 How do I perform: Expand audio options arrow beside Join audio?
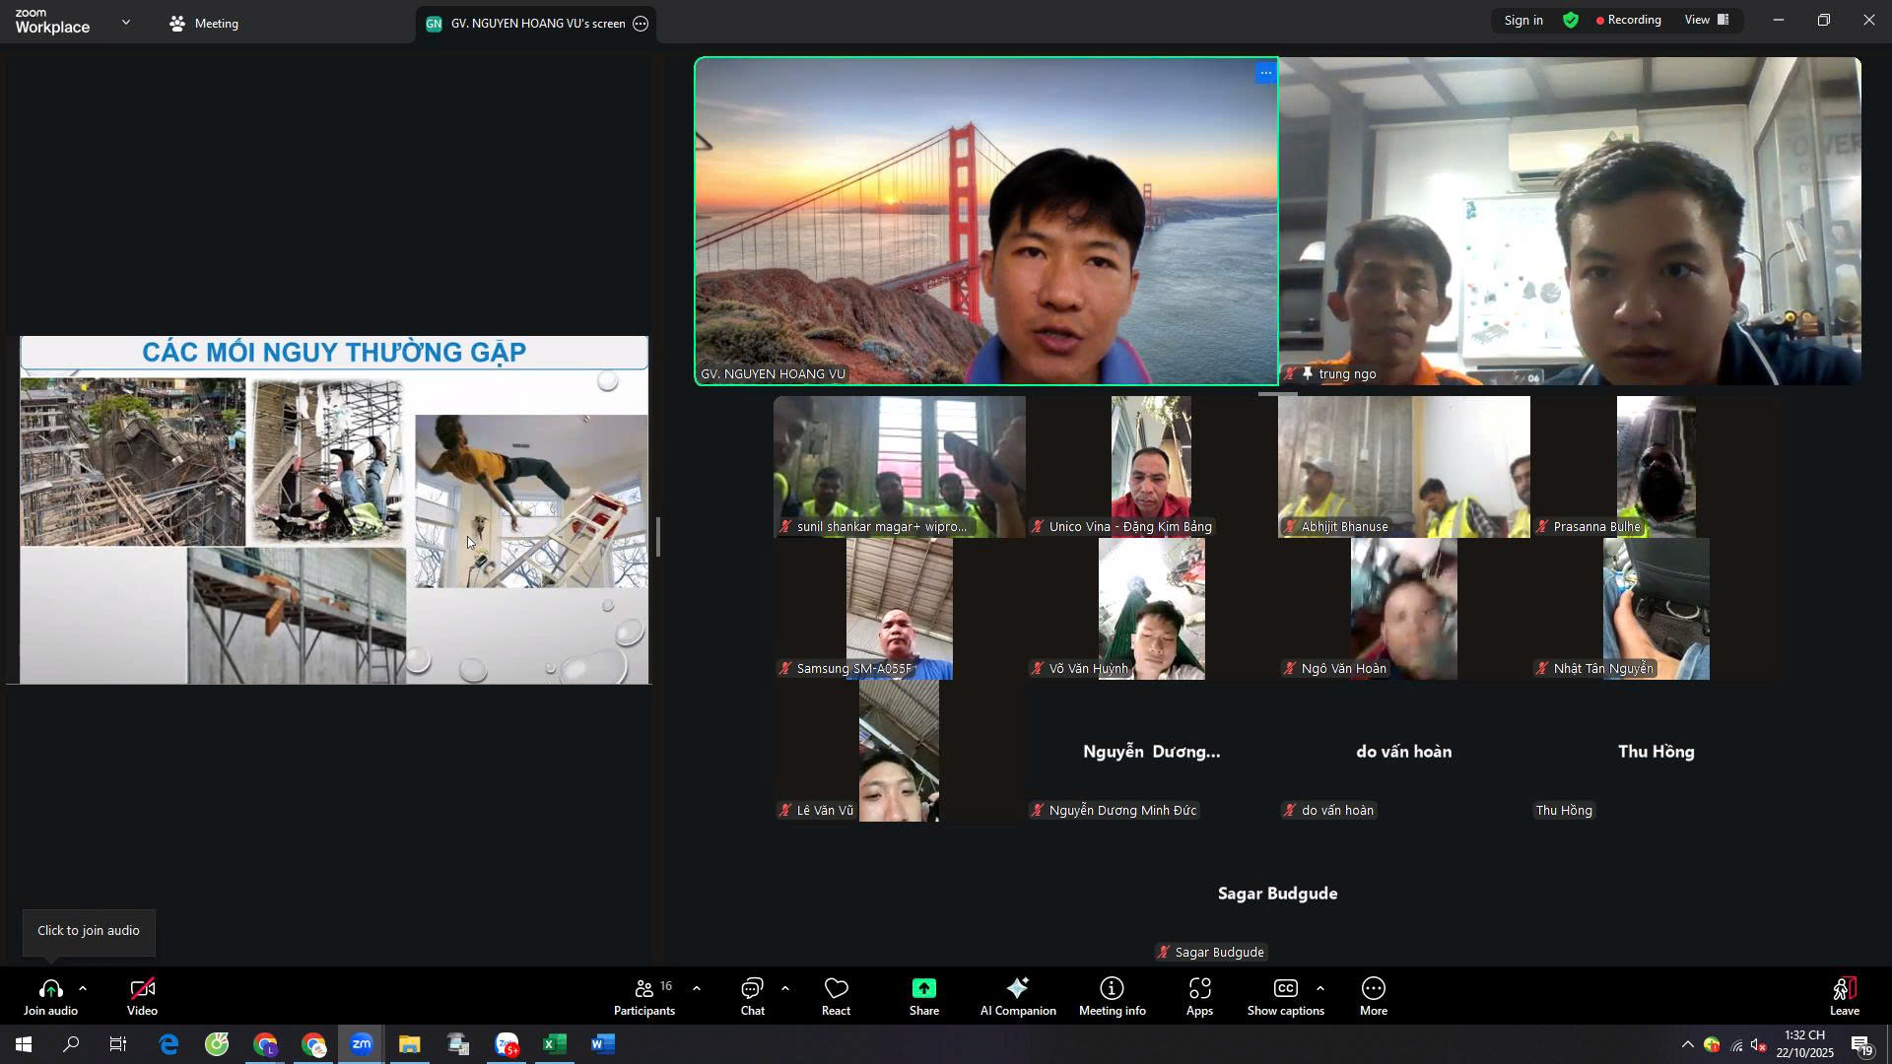coord(83,988)
